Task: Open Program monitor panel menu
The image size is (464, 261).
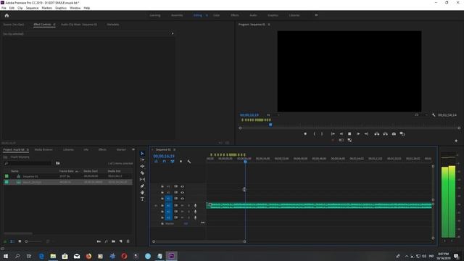Action: [x=269, y=25]
